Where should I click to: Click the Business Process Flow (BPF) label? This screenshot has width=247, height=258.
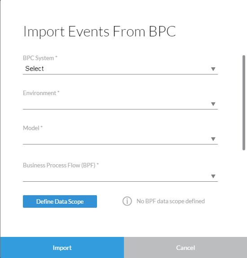click(61, 165)
